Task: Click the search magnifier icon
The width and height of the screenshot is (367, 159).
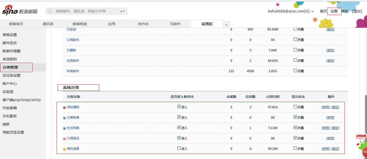Action: [x=50, y=11]
